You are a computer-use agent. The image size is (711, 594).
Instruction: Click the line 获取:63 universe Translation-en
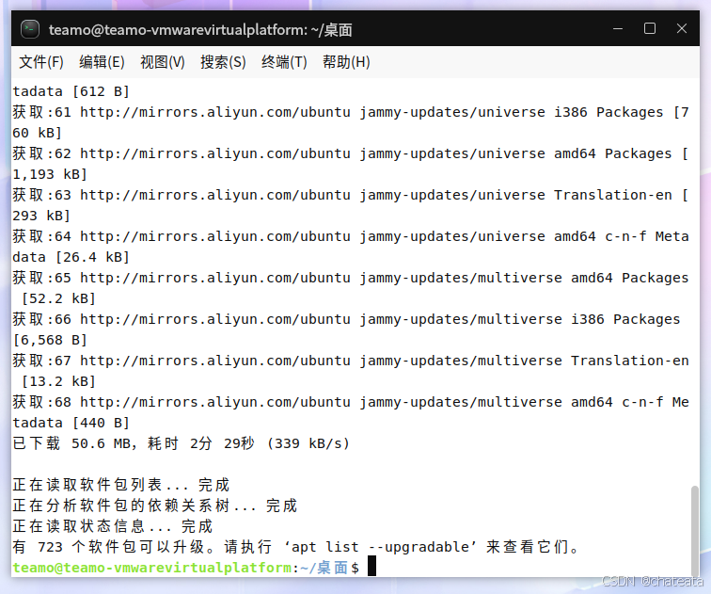click(351, 195)
